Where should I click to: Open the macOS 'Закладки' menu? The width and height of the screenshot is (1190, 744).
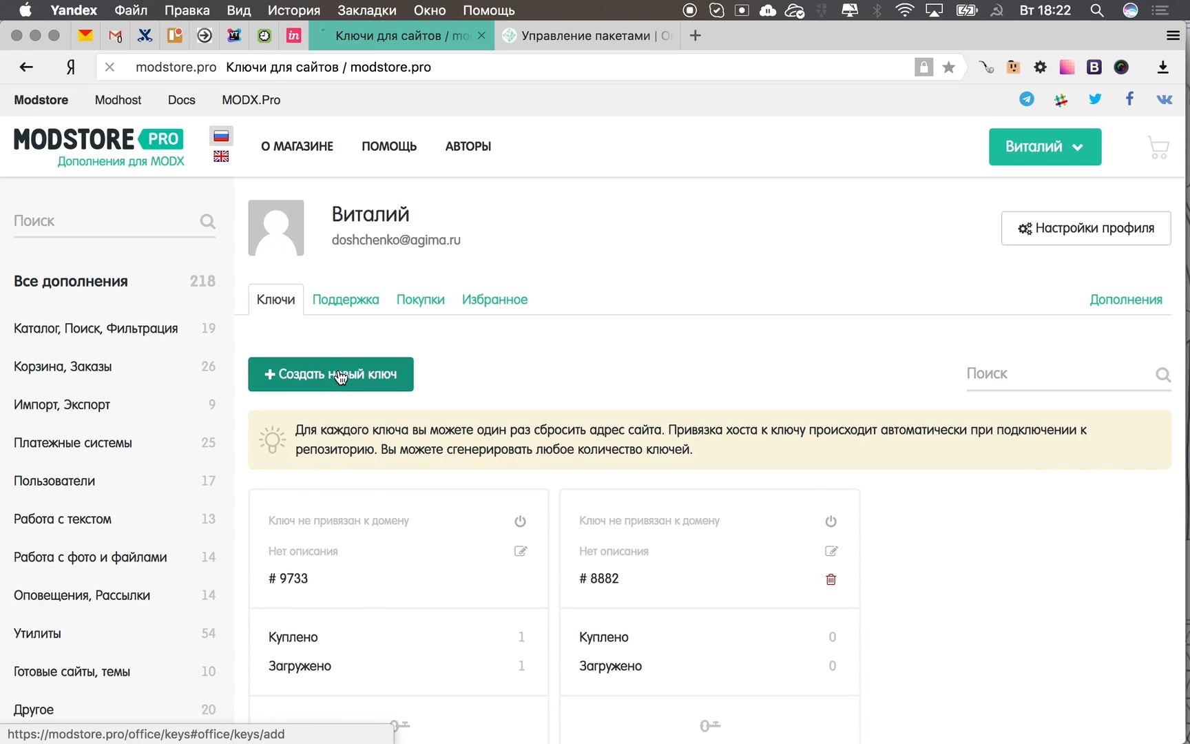point(366,10)
